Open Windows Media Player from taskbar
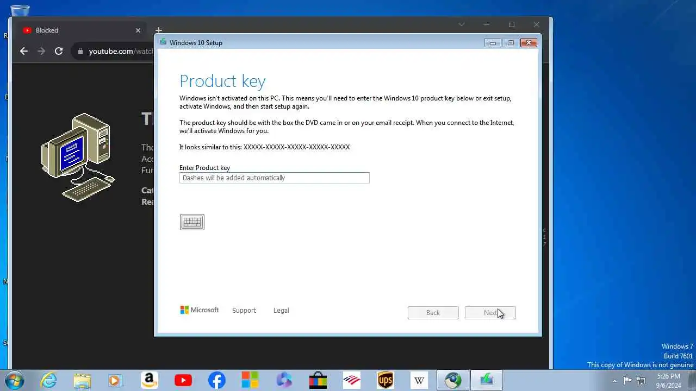 coord(115,380)
